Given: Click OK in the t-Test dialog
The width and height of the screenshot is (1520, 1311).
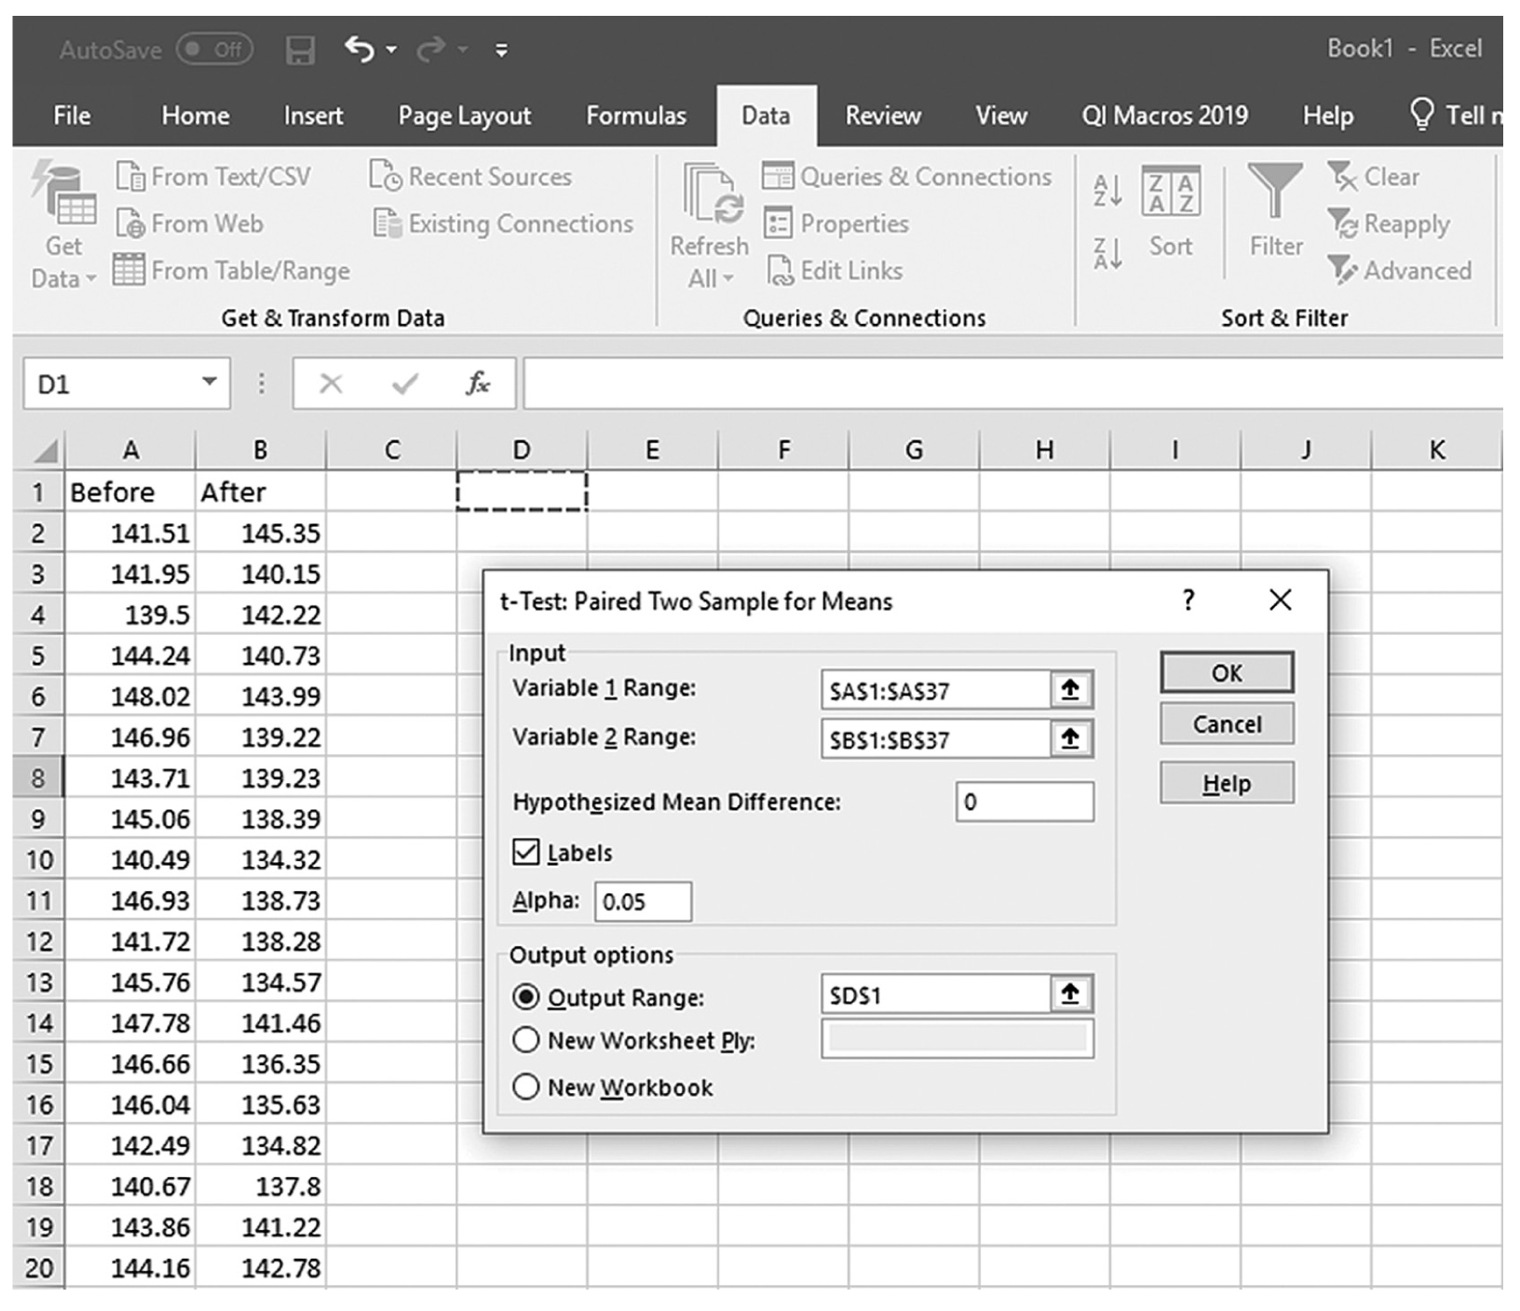Looking at the screenshot, I should 1227,672.
